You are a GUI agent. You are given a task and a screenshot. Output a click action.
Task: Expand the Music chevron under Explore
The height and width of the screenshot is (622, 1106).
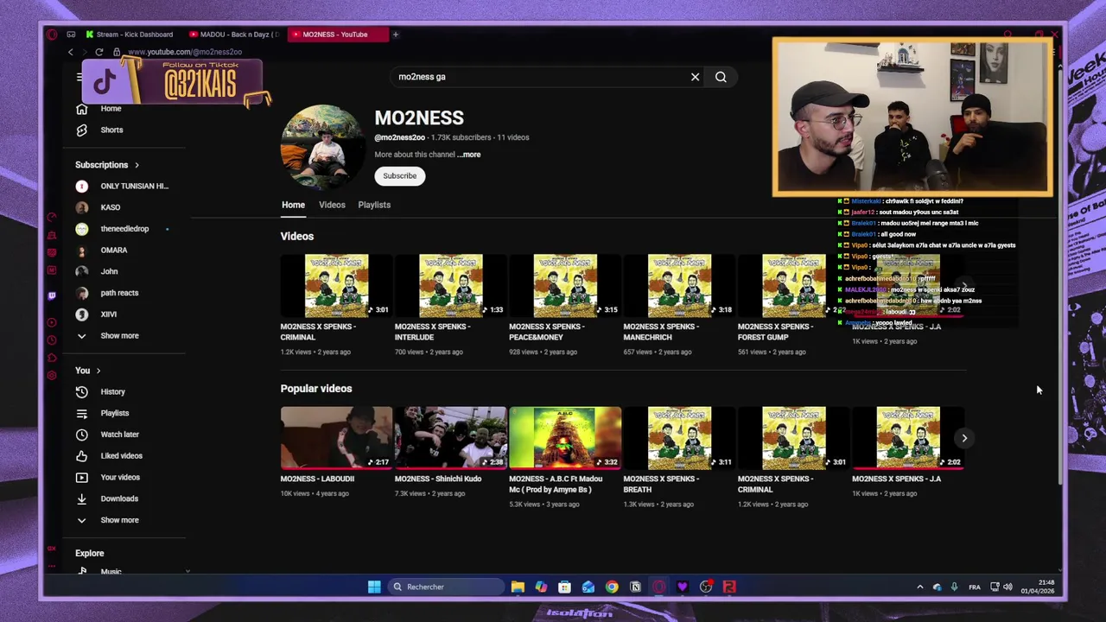[x=188, y=571]
